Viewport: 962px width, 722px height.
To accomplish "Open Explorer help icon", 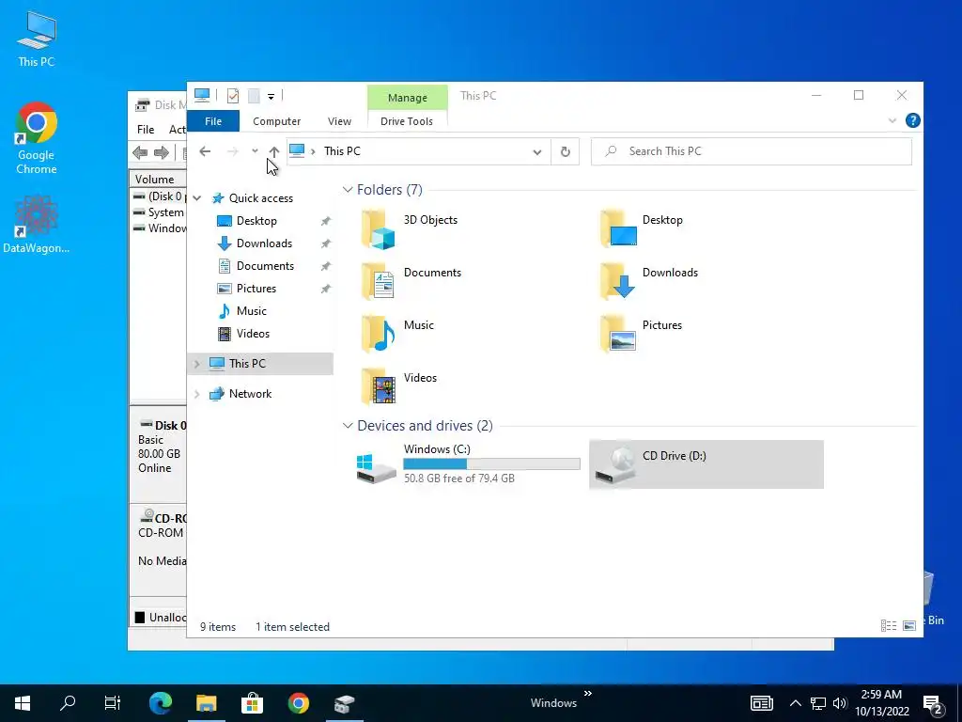I will pyautogui.click(x=912, y=120).
